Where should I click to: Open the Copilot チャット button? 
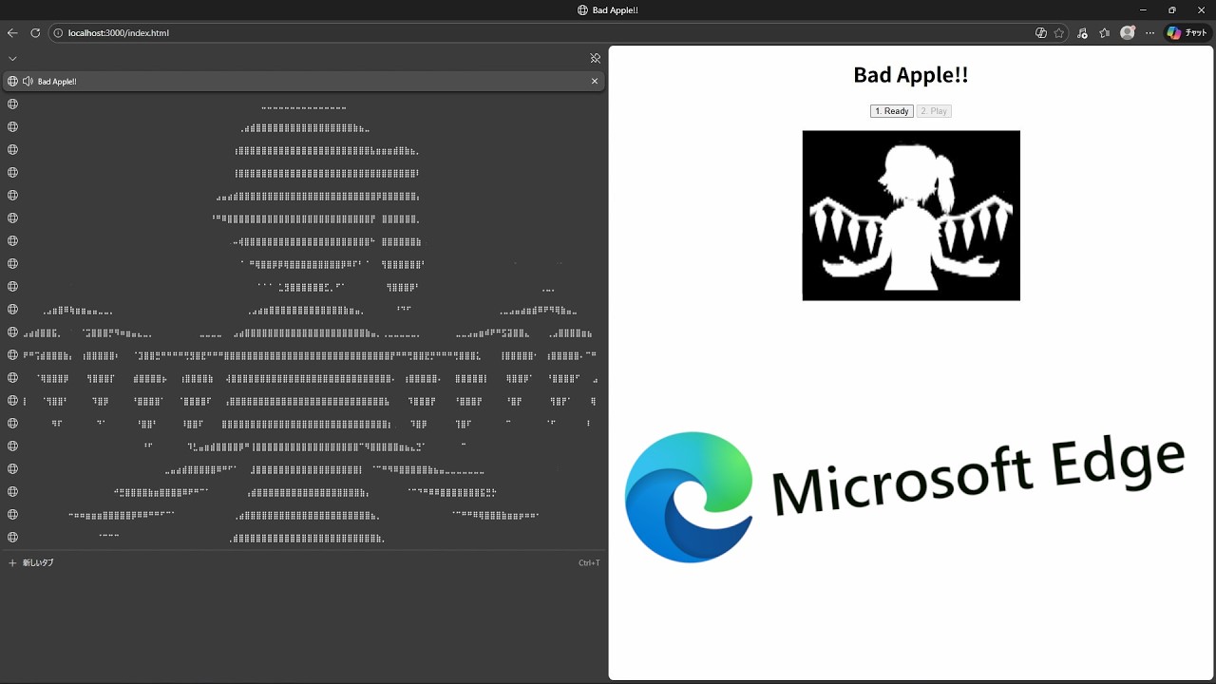click(1187, 32)
